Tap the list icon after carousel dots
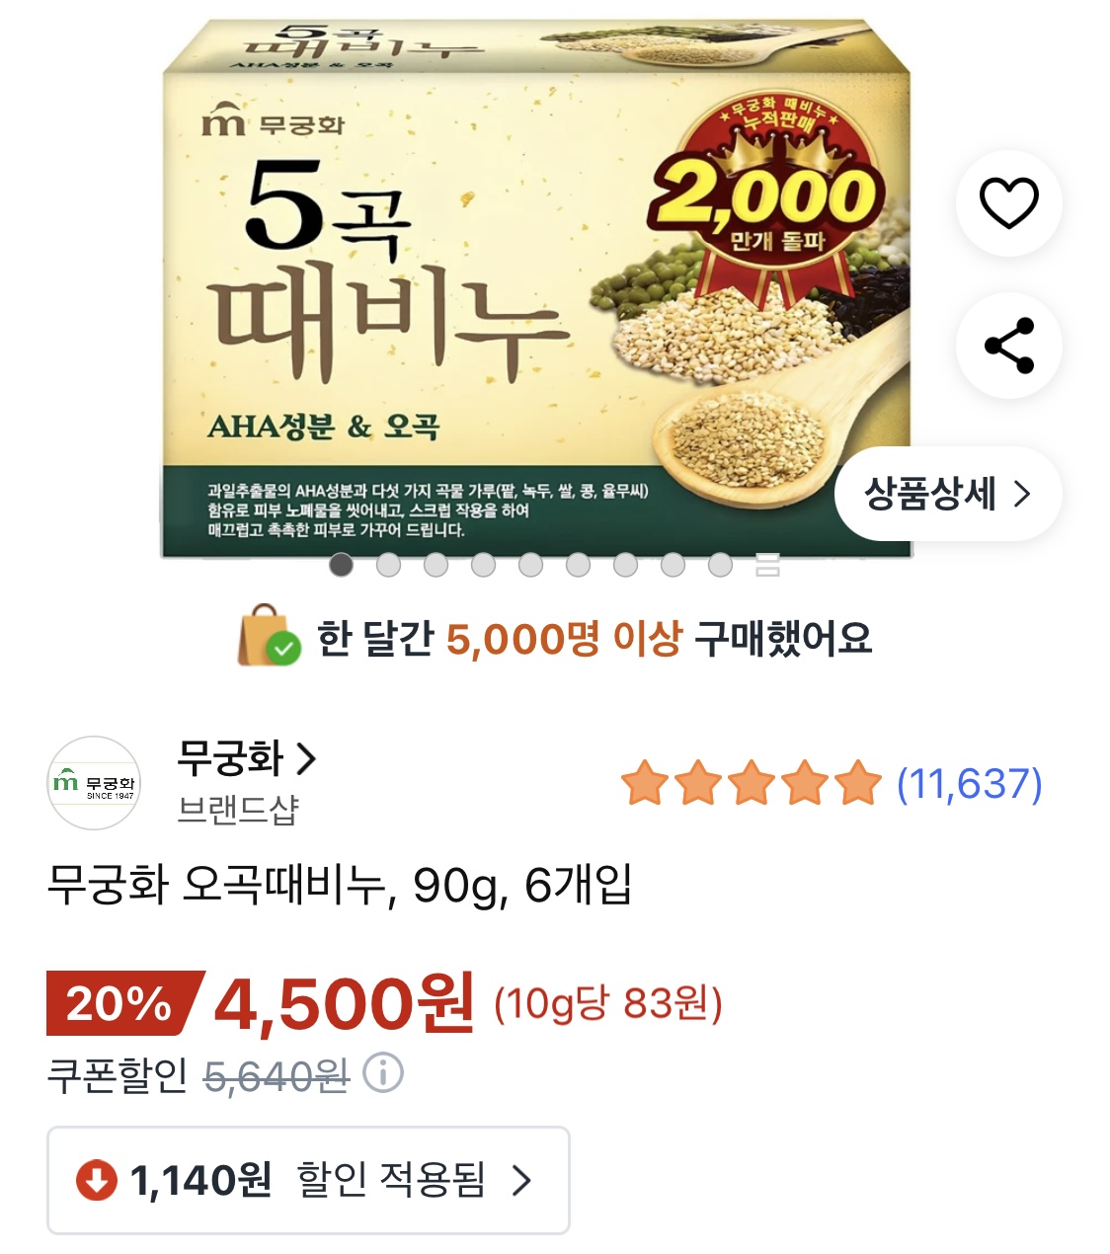 [x=767, y=565]
